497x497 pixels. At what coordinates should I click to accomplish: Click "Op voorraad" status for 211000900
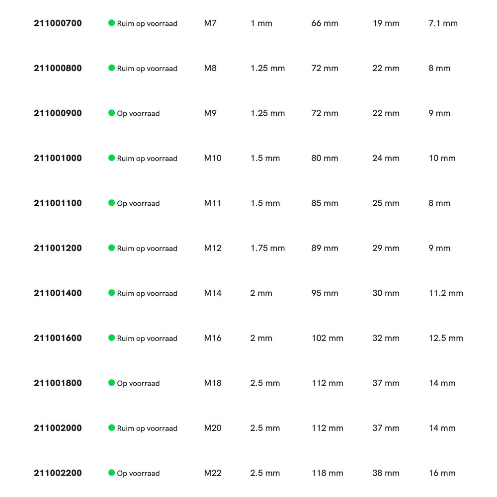pyautogui.click(x=138, y=113)
